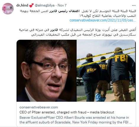Screen dimensions: 139x127
Task: Open the @almegbilya handle
Action: click(x=45, y=5)
